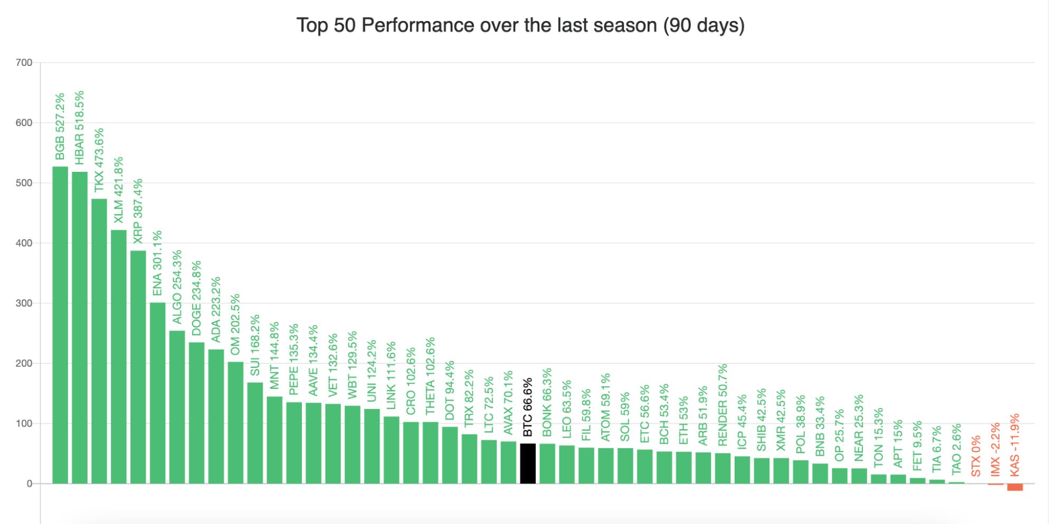The width and height of the screenshot is (1055, 524).
Task: Click the chart title text
Action: [520, 25]
